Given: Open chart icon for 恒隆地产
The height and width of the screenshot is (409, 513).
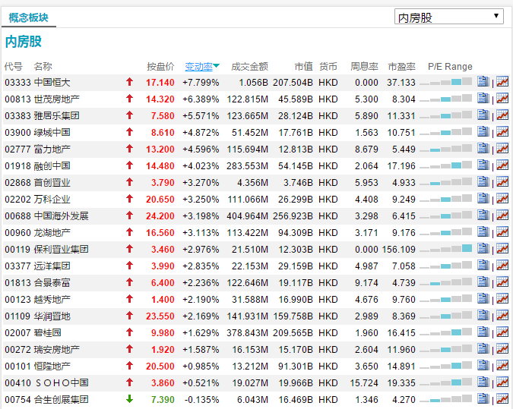Looking at the screenshot, I should 502,365.
